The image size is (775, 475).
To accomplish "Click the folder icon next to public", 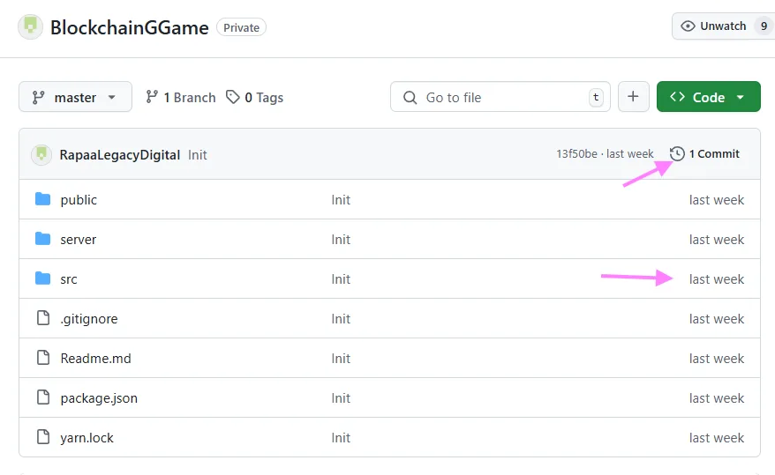I will pyautogui.click(x=43, y=199).
